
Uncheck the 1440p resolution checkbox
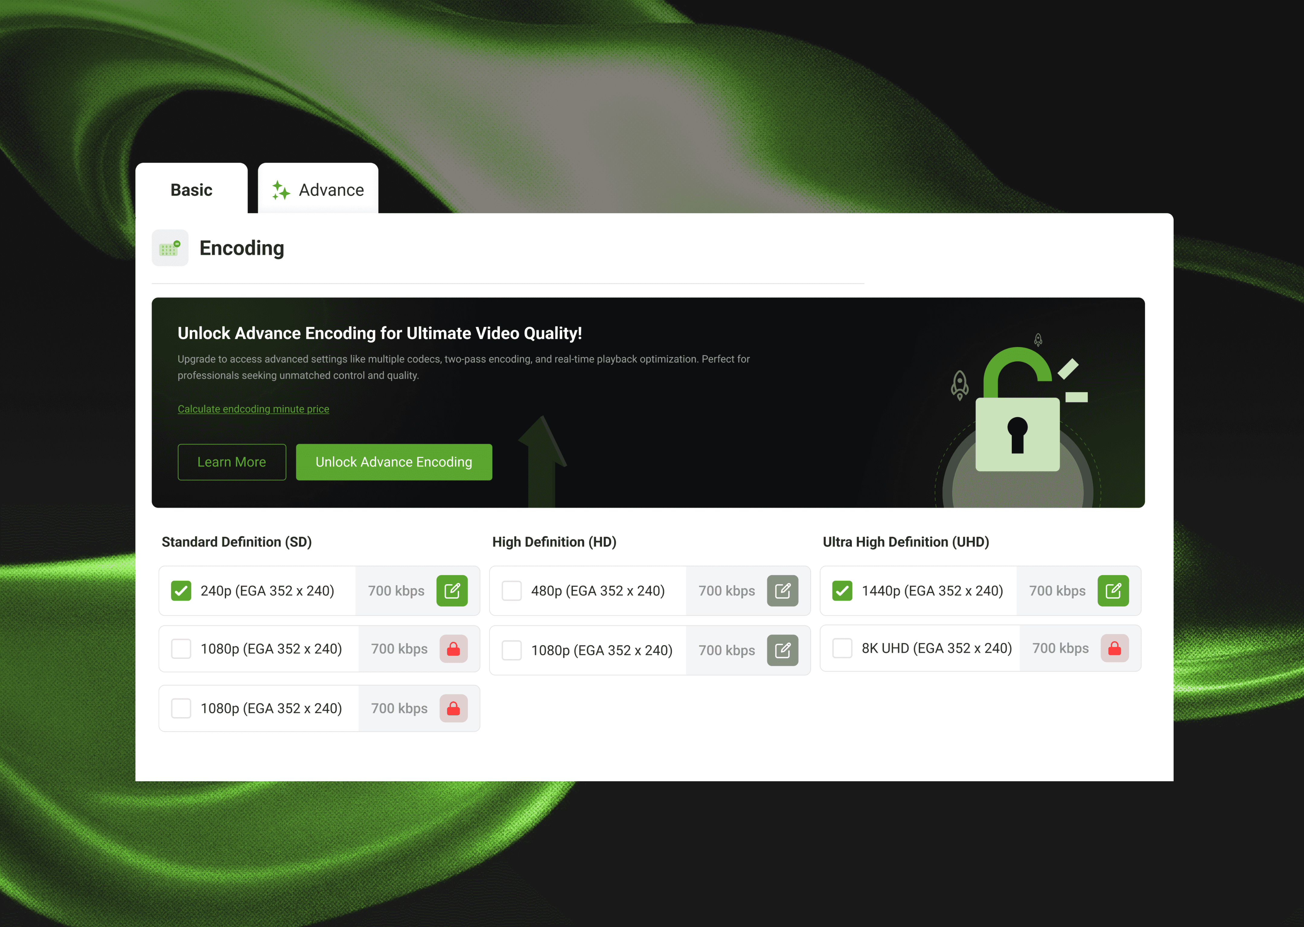coord(842,590)
